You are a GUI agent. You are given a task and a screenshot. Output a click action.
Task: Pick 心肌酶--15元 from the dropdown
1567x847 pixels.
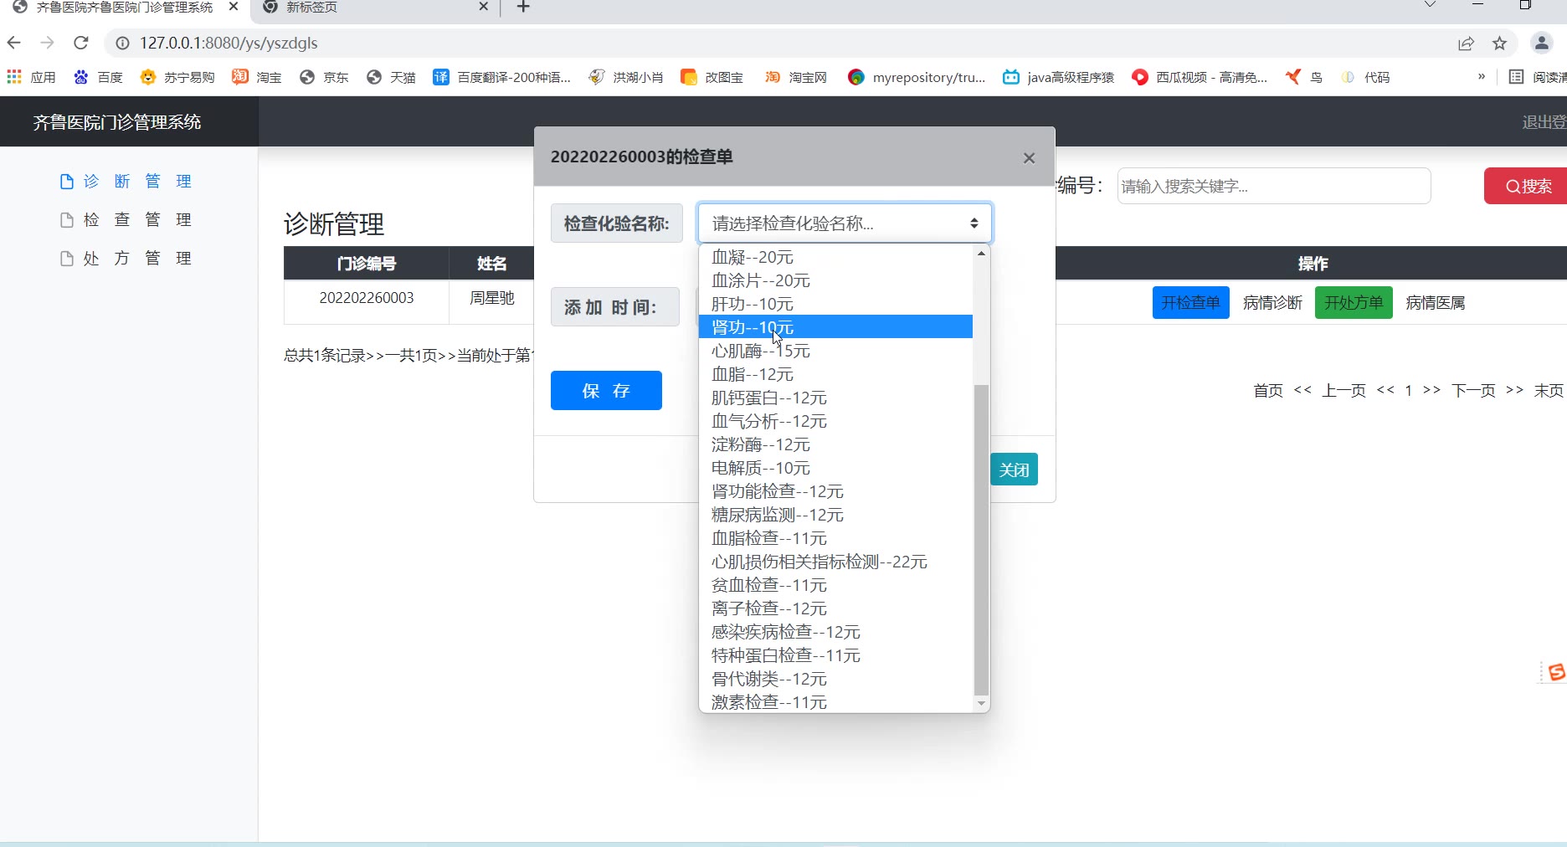pyautogui.click(x=835, y=351)
